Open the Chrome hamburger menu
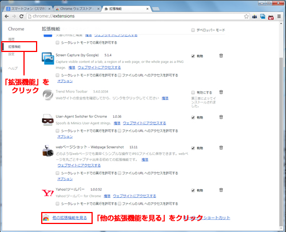The width and height of the screenshot is (286, 232). pos(279,17)
